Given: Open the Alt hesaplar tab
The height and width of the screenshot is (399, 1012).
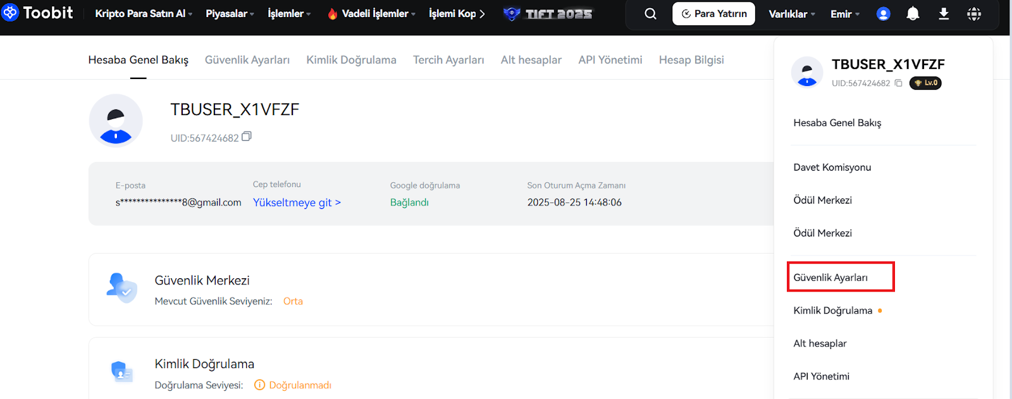Looking at the screenshot, I should click(531, 60).
